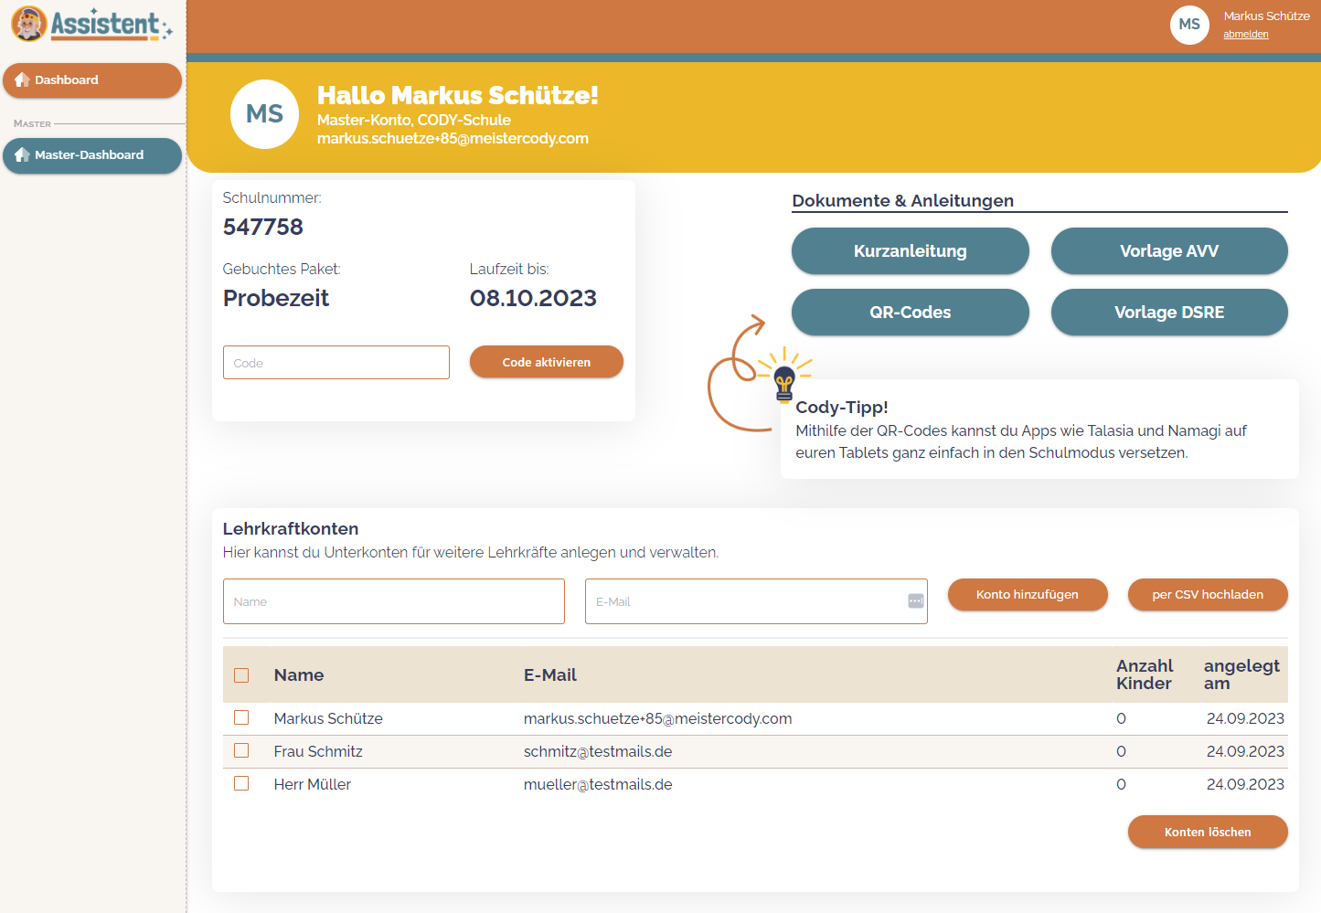Check the Markus Schütze row checkbox
1321x913 pixels.
tap(241, 717)
